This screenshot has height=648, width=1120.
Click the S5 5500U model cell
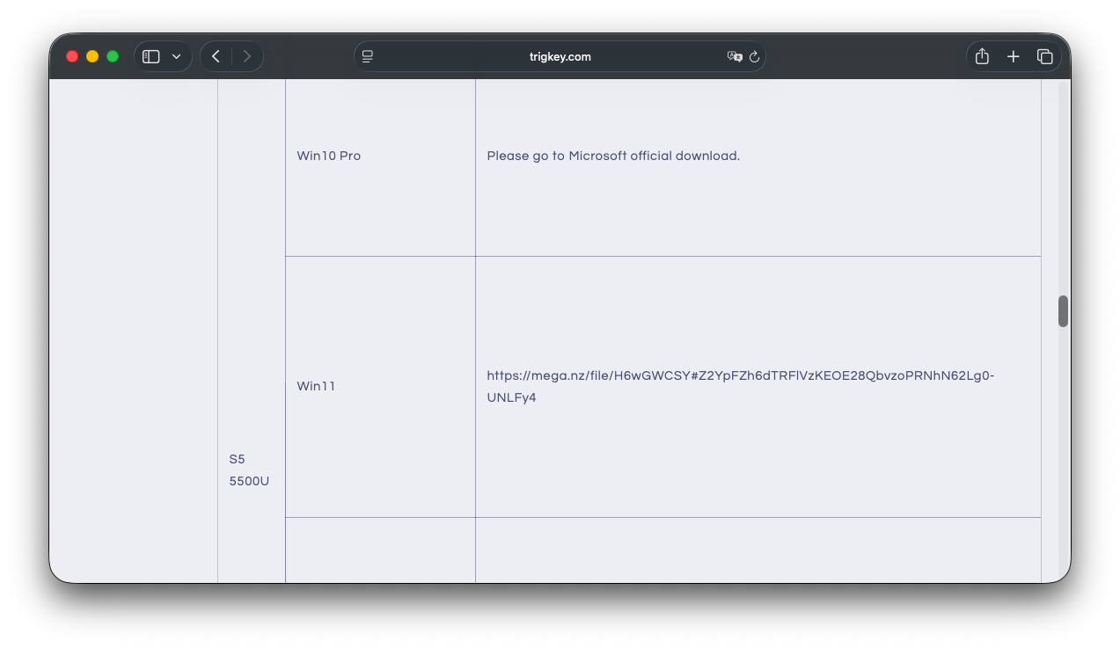(x=249, y=470)
